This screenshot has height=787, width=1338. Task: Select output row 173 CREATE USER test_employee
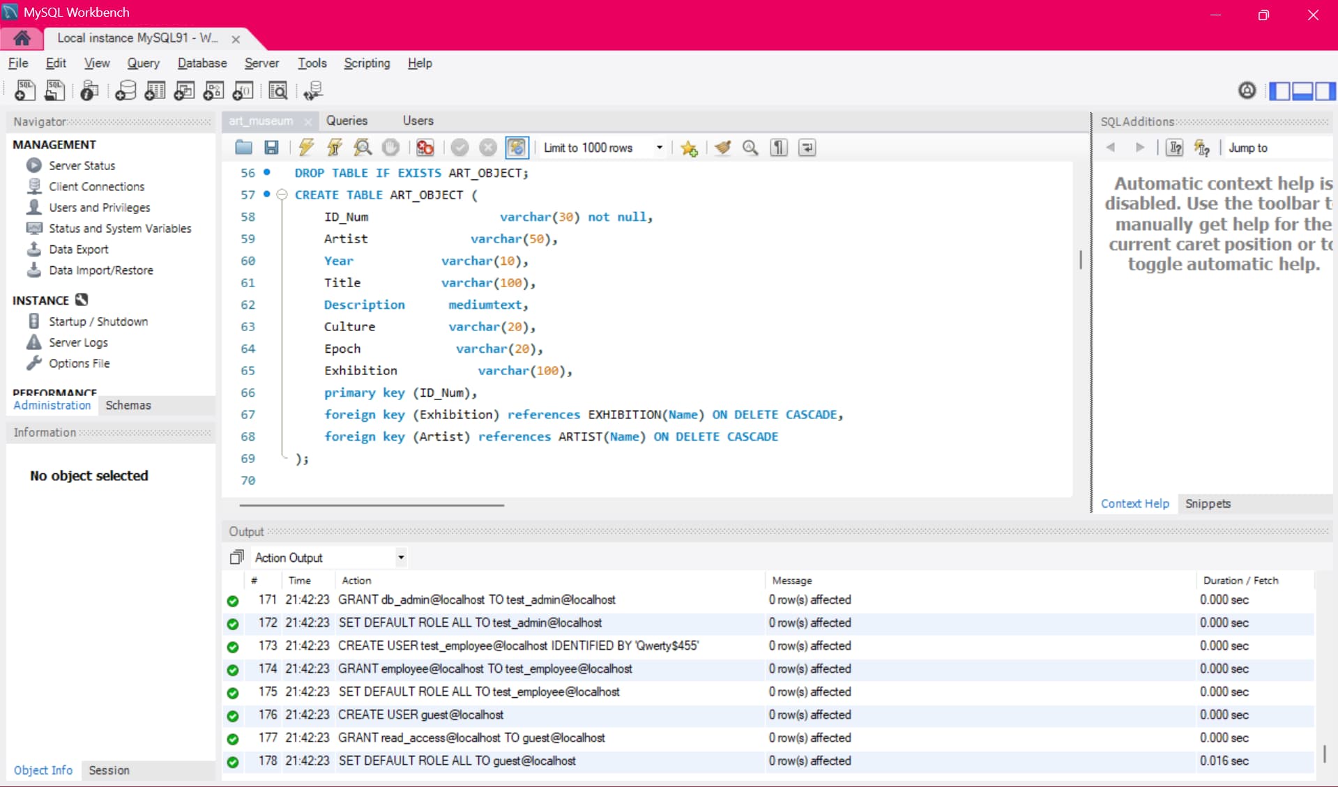[768, 645]
